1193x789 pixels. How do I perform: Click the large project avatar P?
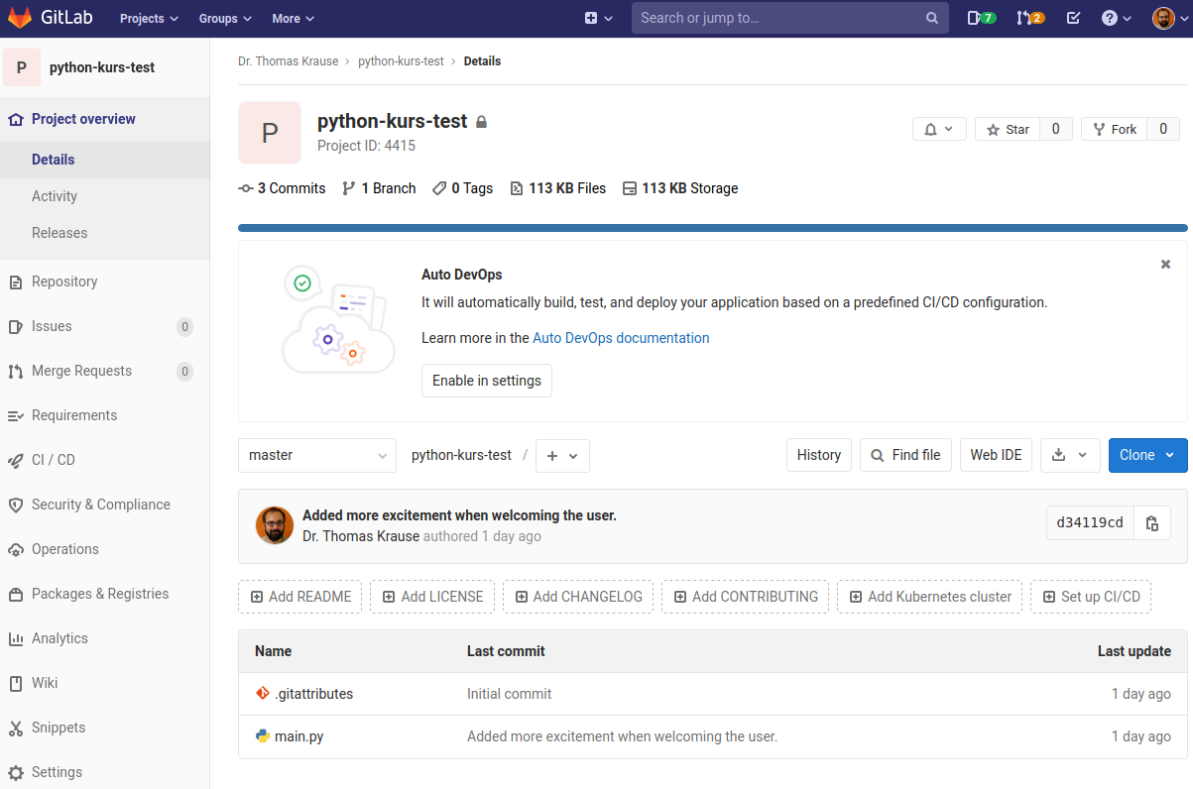point(270,133)
